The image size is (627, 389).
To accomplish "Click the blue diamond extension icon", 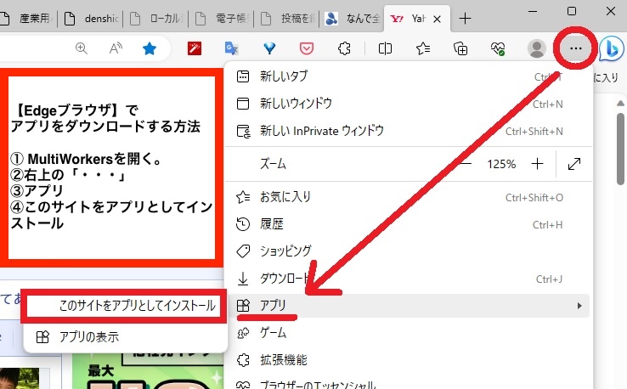I will [269, 48].
